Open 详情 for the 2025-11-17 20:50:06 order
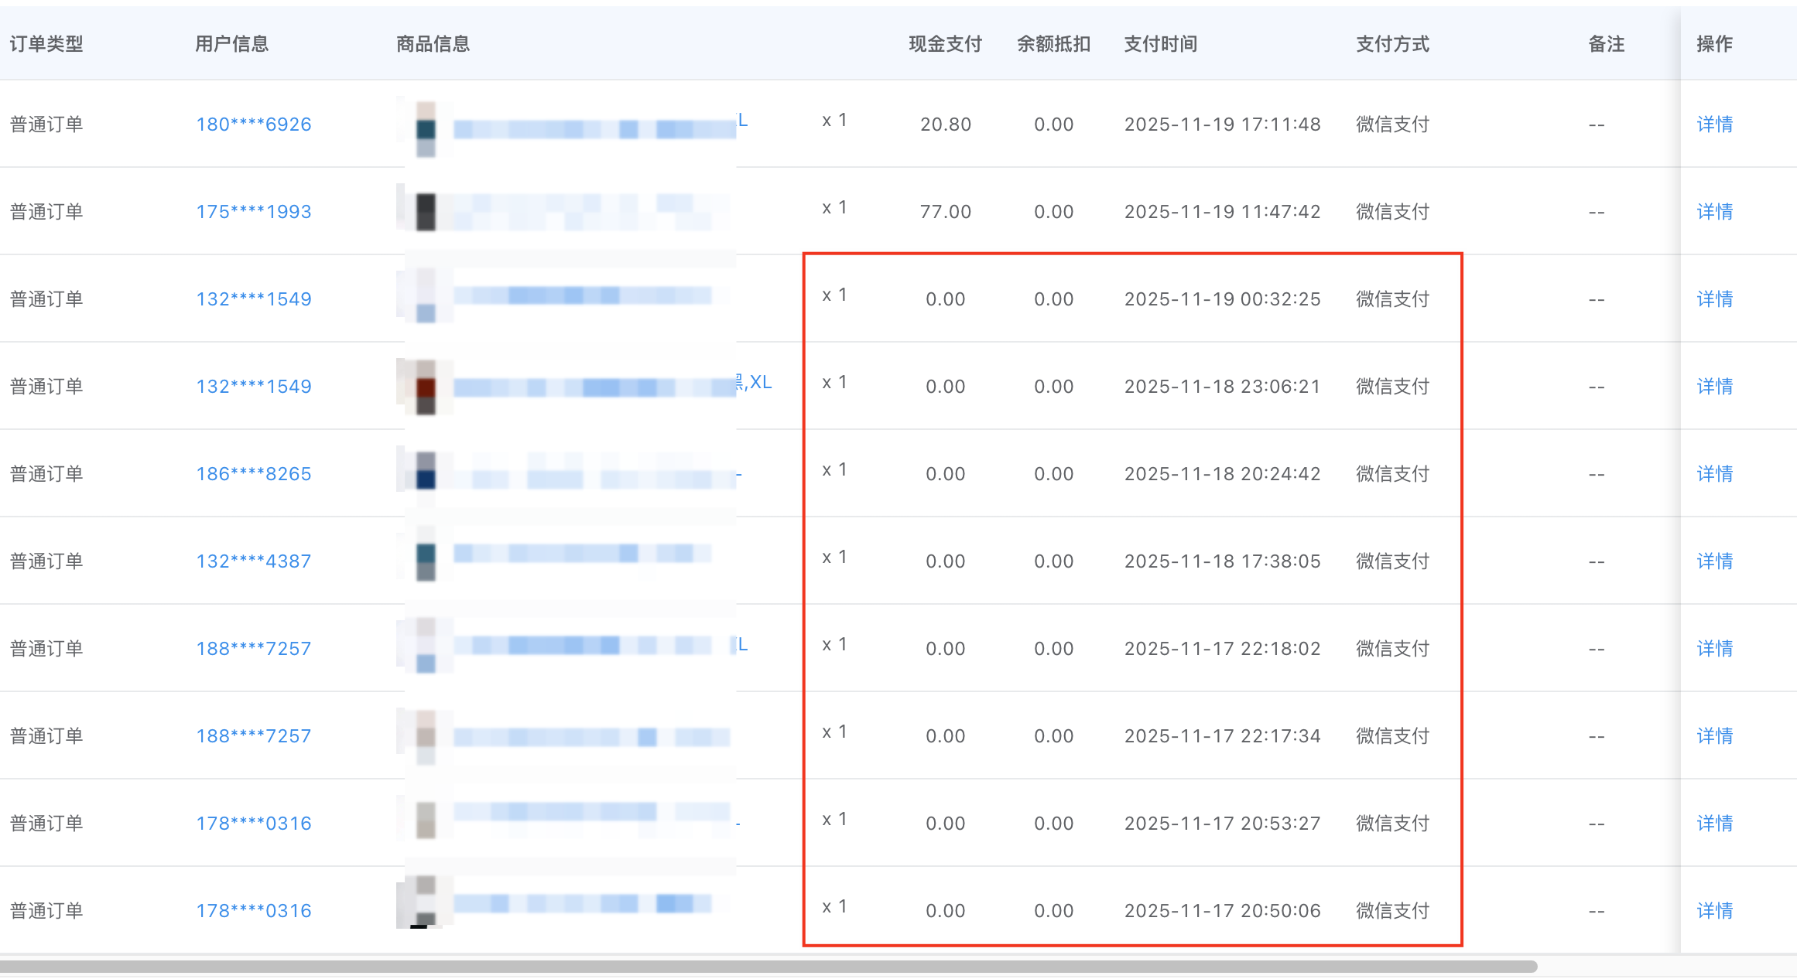The image size is (1797, 979). [1714, 911]
